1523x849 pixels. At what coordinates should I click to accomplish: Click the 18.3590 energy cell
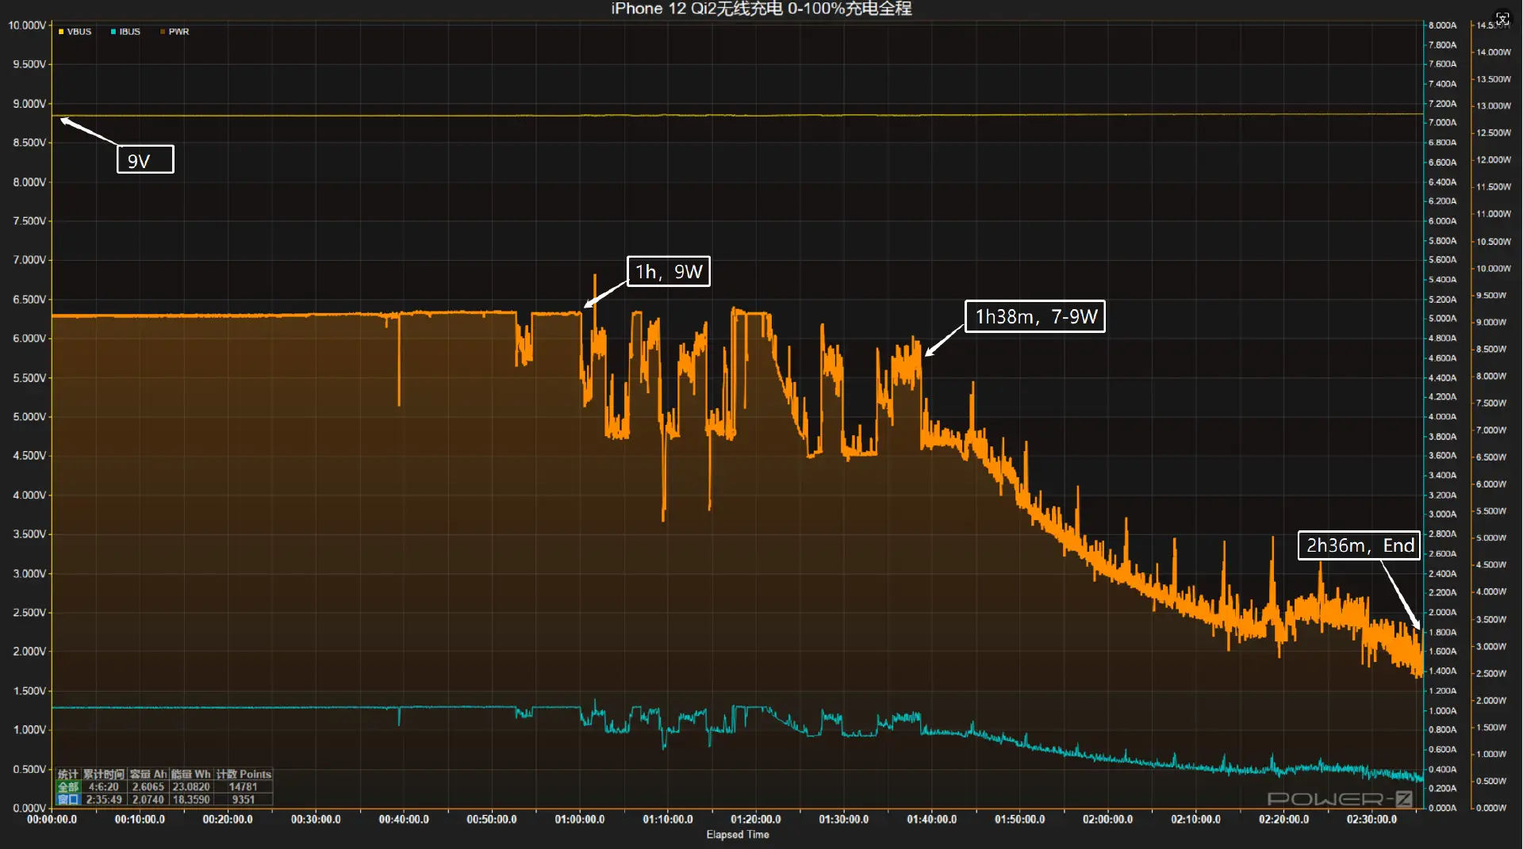(191, 800)
